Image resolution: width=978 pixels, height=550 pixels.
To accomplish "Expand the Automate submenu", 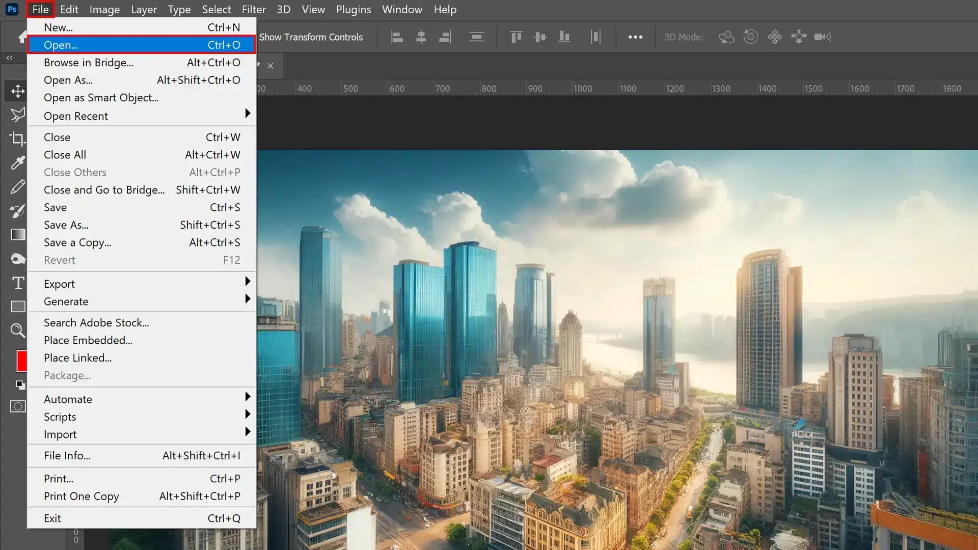I will pos(142,399).
